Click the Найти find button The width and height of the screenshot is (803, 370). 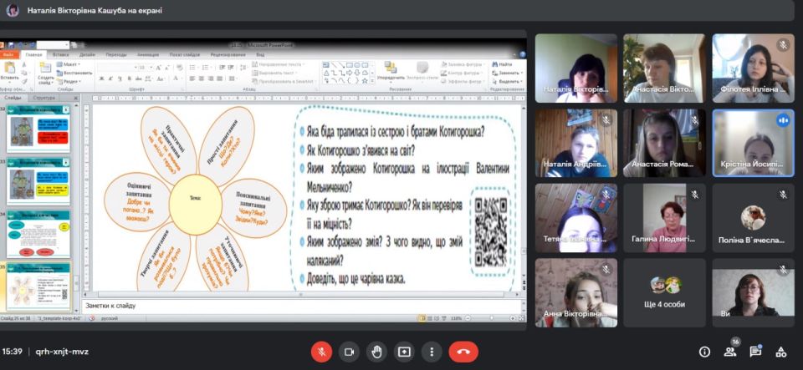pos(502,64)
